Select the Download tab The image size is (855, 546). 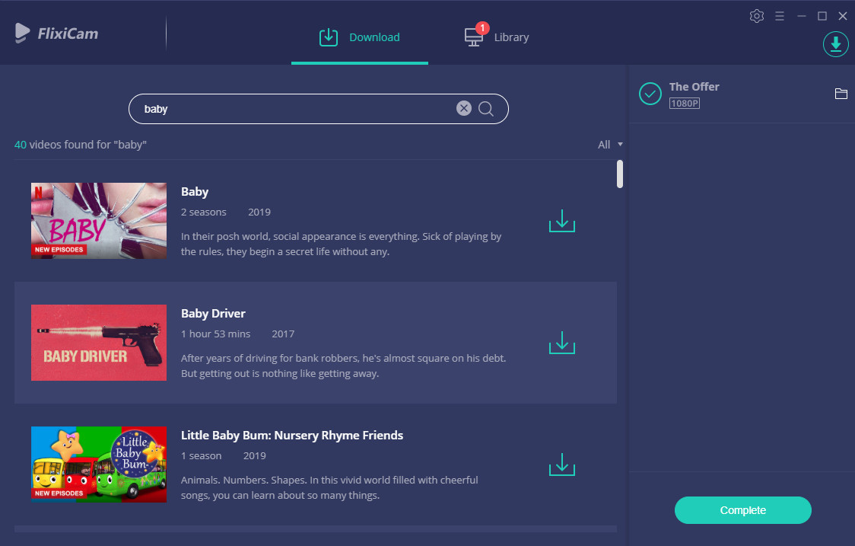(x=360, y=37)
